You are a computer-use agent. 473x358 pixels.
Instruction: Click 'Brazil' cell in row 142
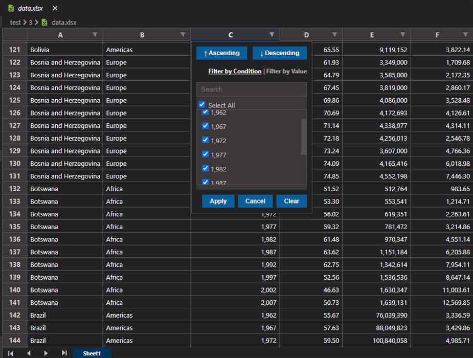tap(65, 315)
